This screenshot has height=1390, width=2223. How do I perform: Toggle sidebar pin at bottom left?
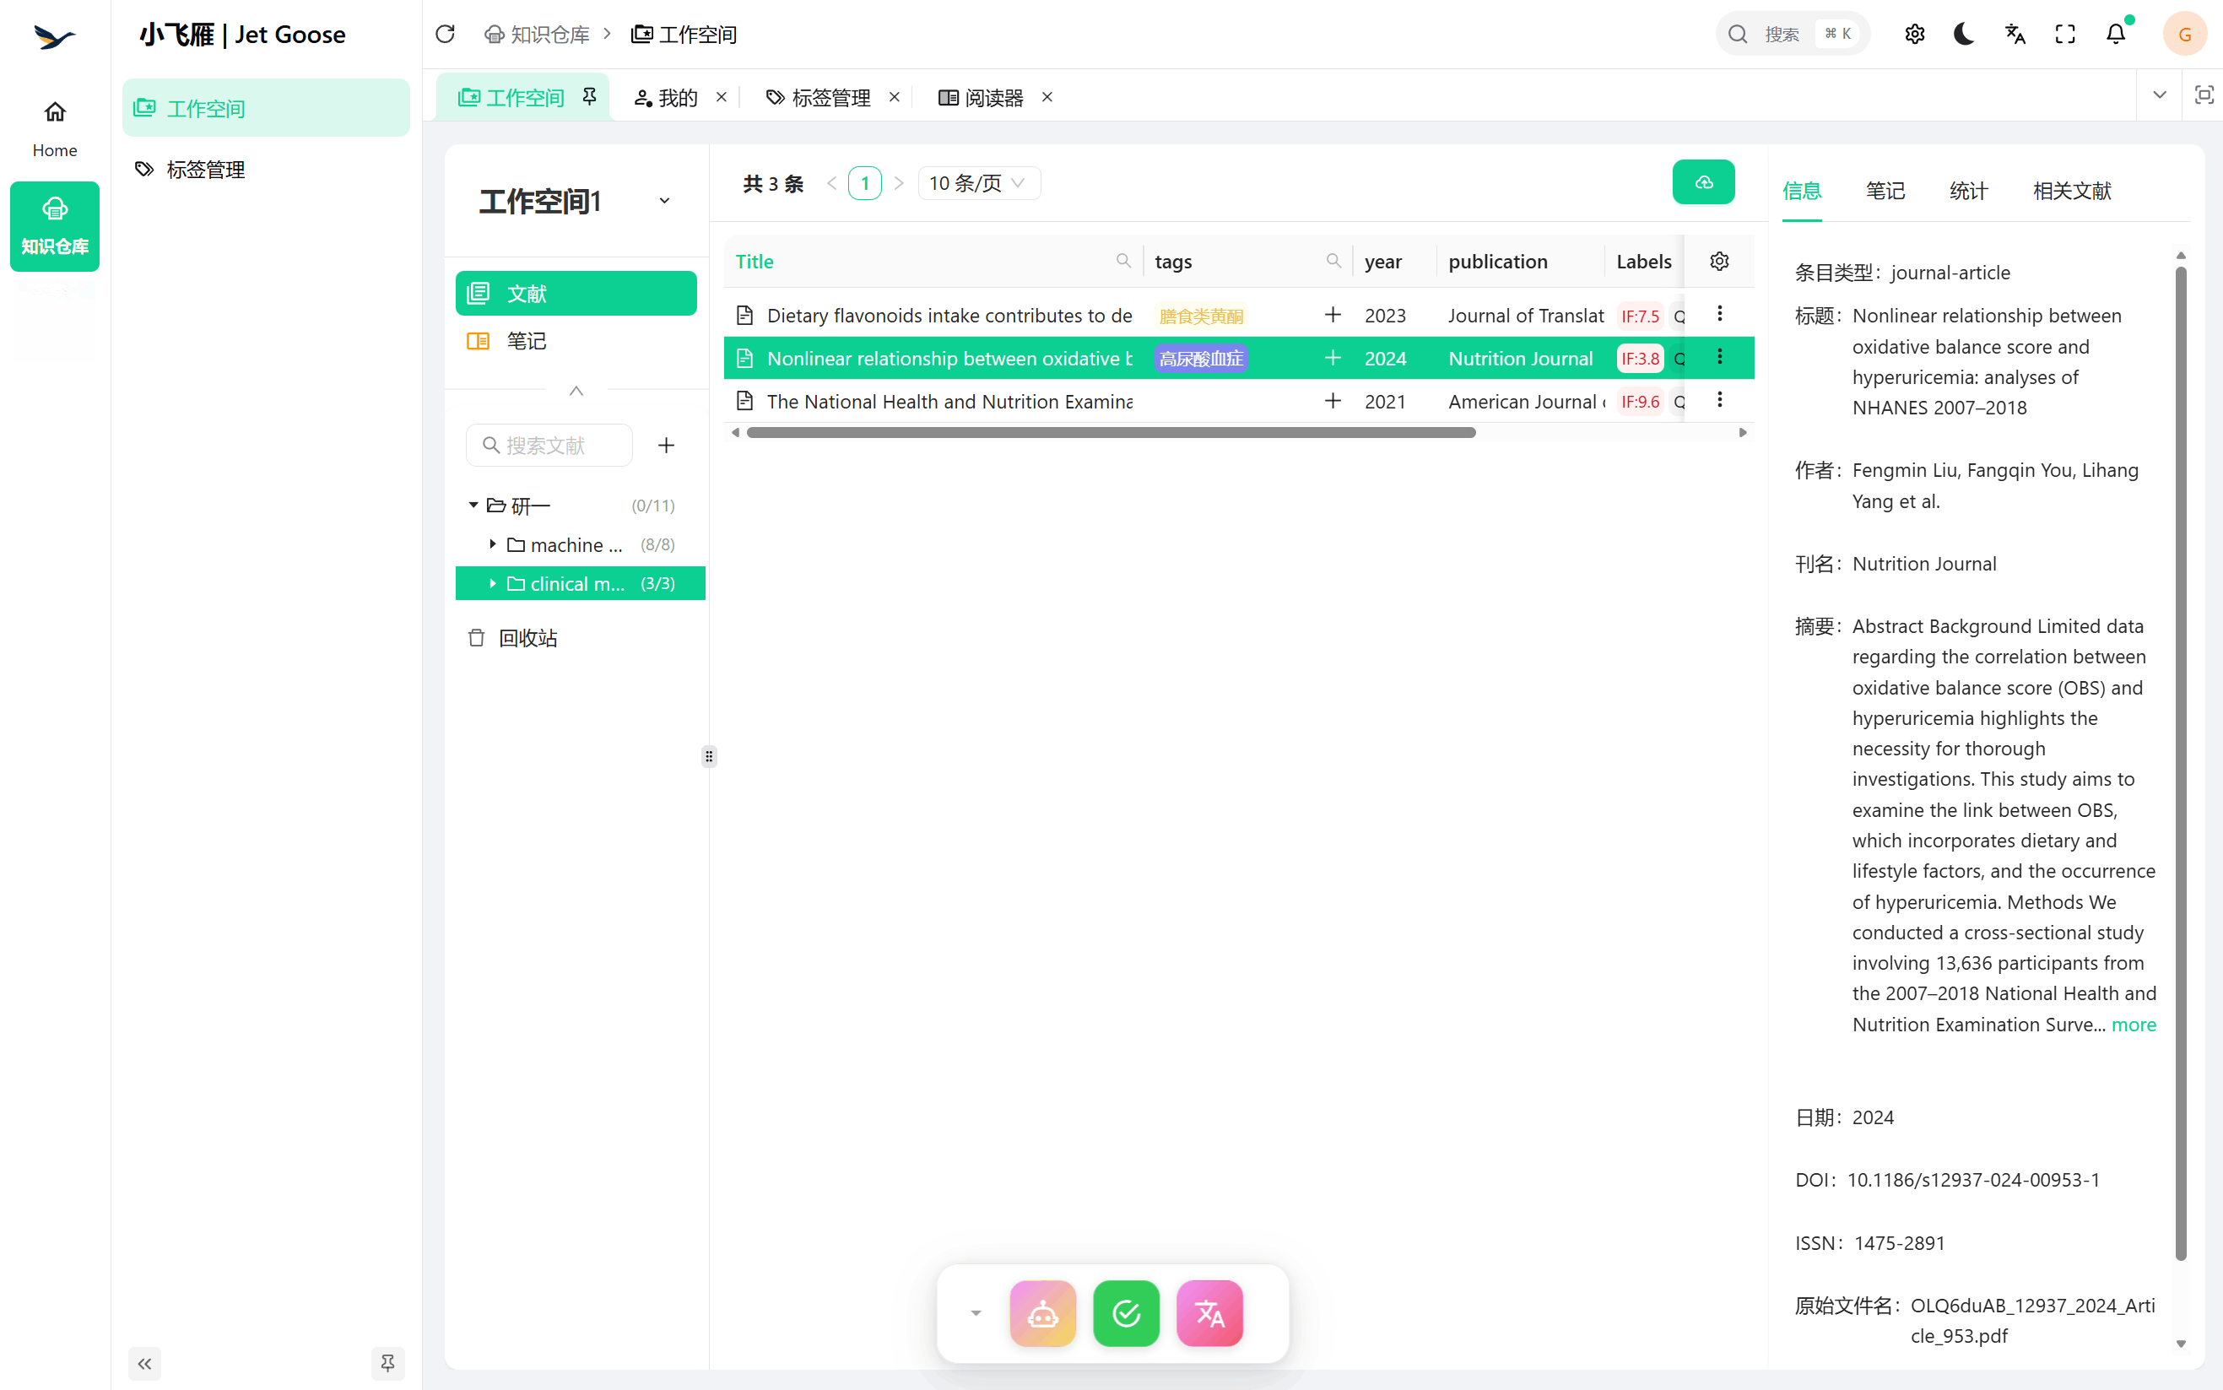coord(387,1362)
